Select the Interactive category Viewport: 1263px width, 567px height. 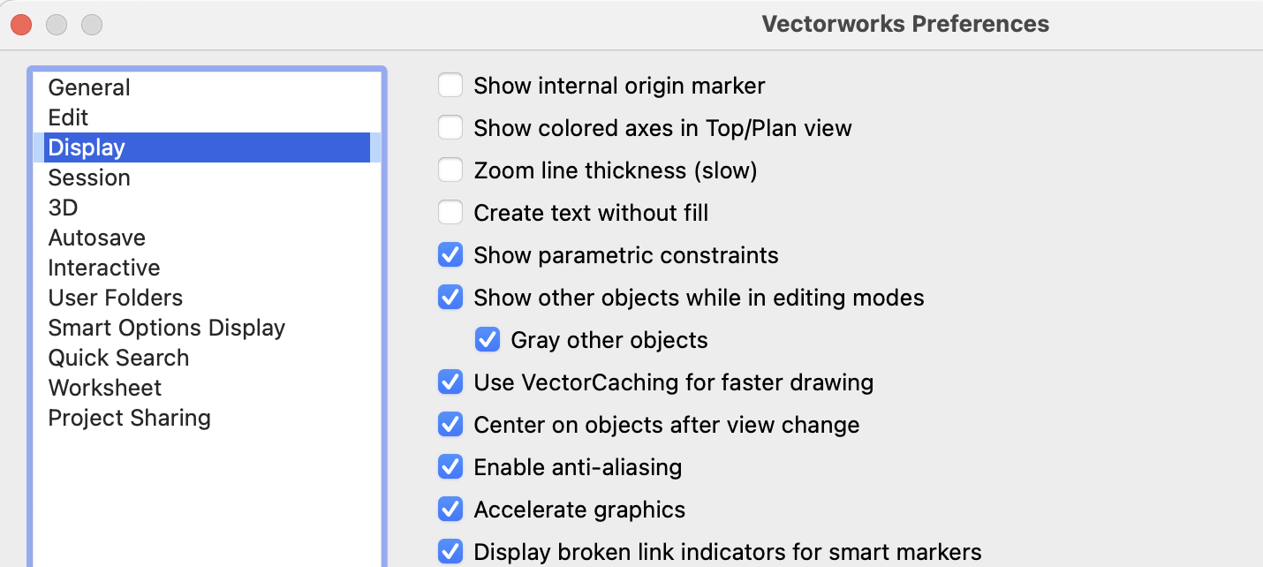pos(104,268)
